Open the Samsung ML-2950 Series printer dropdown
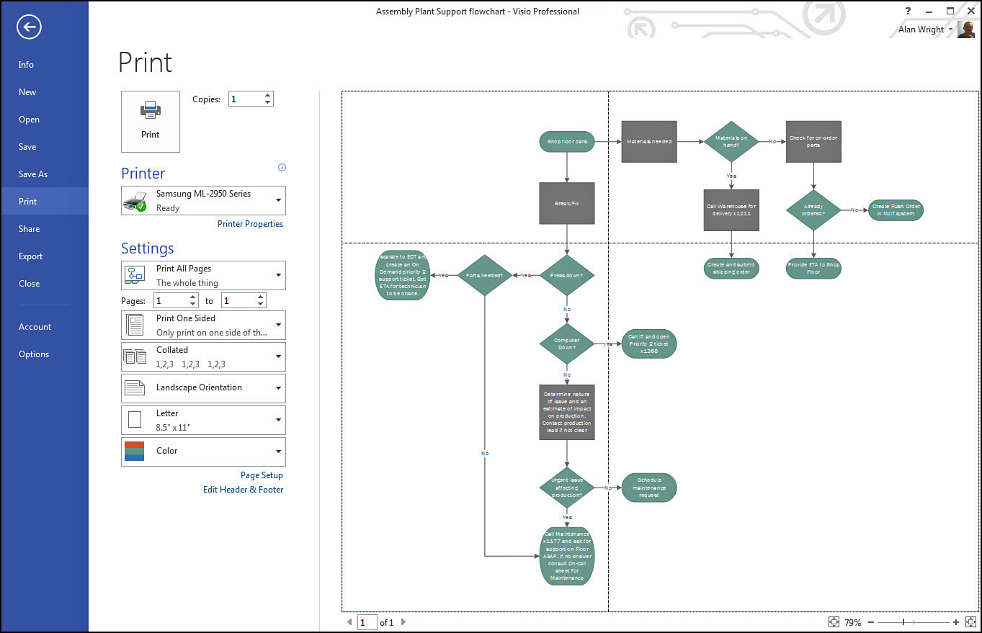This screenshot has width=982, height=633. [203, 201]
